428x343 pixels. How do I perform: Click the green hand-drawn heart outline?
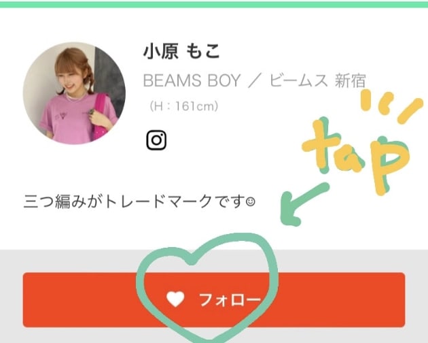point(207,287)
